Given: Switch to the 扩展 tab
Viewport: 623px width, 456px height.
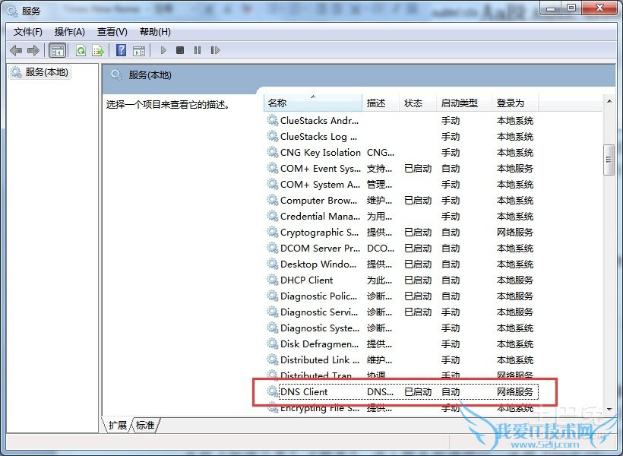Looking at the screenshot, I should 117,426.
